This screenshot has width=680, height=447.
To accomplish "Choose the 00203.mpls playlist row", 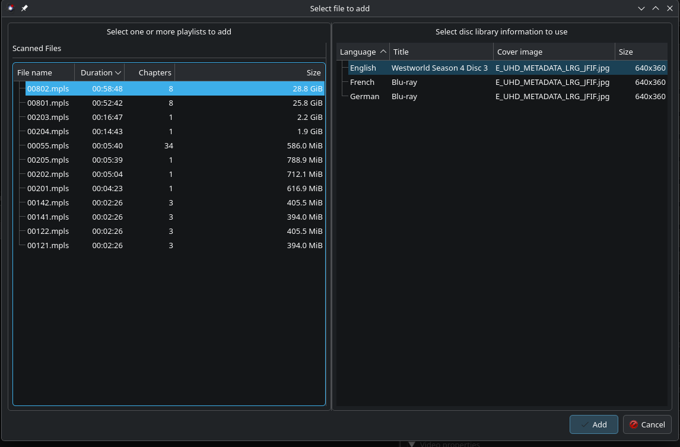I will coord(48,118).
